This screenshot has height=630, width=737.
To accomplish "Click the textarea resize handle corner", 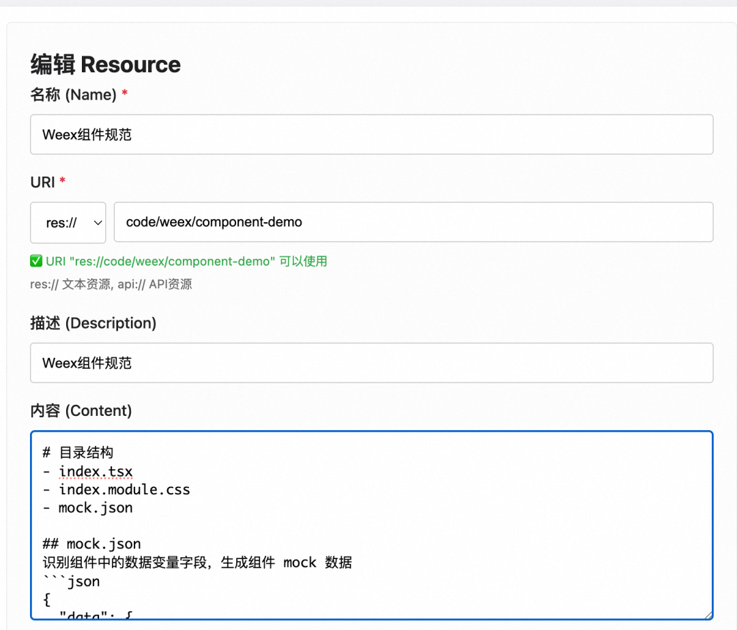I will [708, 615].
